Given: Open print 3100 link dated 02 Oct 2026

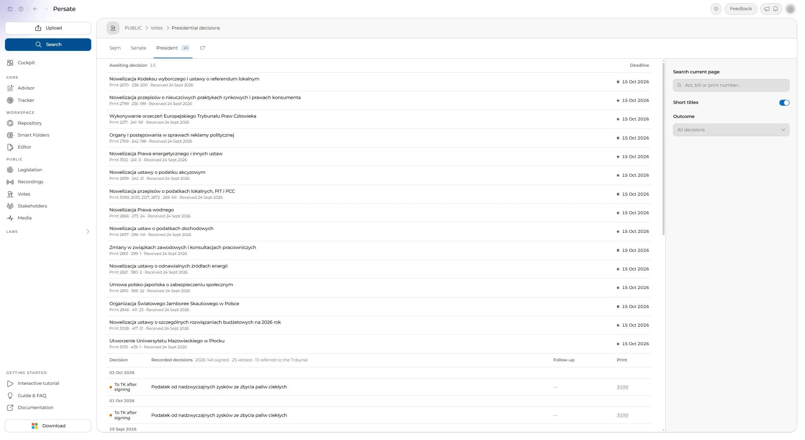Looking at the screenshot, I should [x=622, y=387].
